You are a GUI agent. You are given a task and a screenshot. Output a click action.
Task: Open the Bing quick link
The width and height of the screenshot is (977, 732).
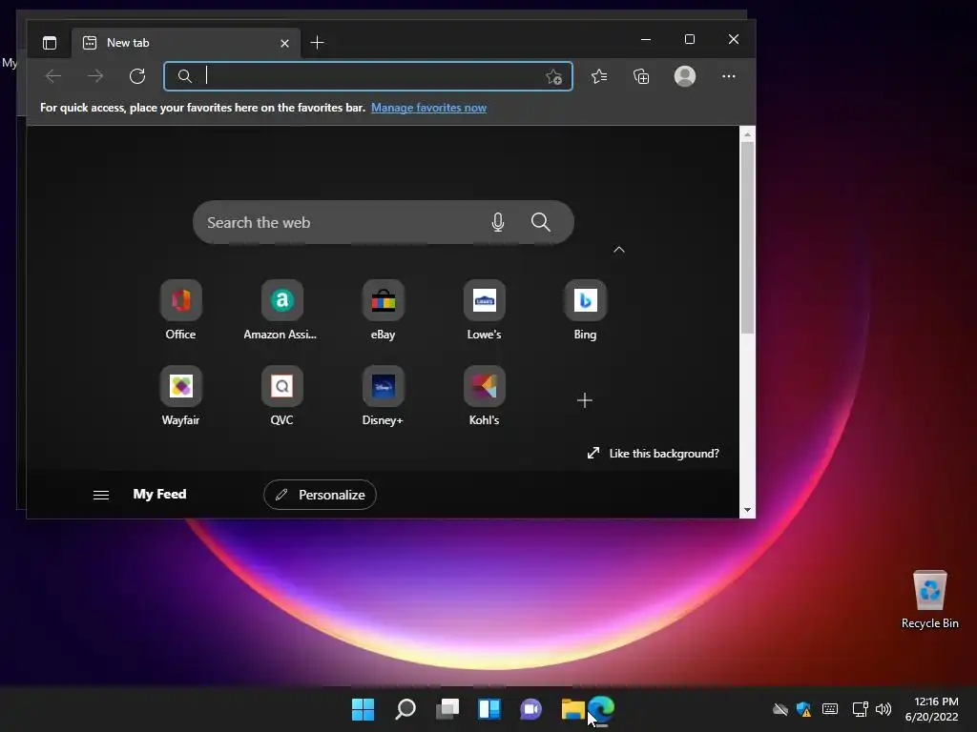click(585, 310)
